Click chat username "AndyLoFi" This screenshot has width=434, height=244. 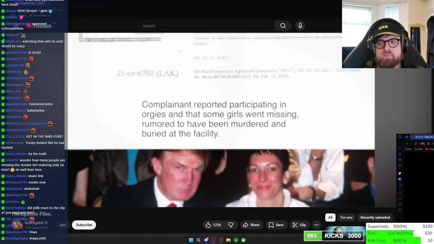click(13, 35)
